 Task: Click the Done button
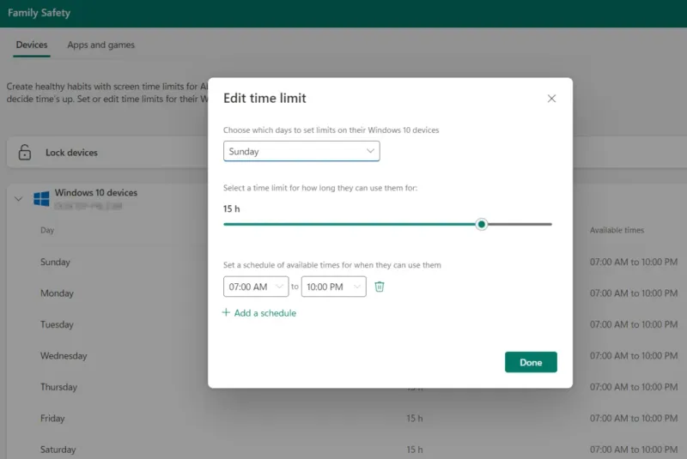(531, 362)
